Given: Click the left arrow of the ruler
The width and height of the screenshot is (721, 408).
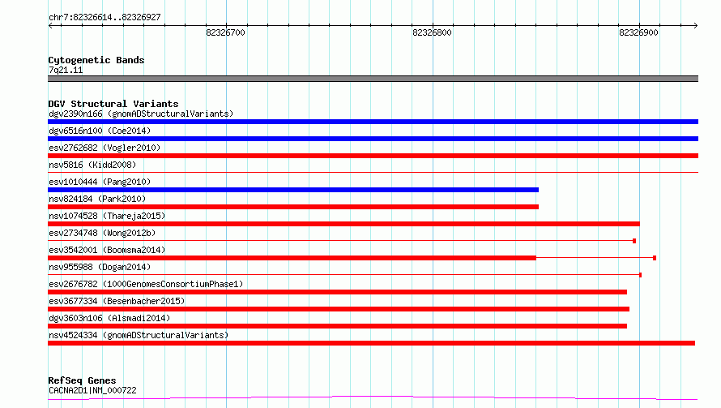Looking at the screenshot, I should click(x=50, y=25).
